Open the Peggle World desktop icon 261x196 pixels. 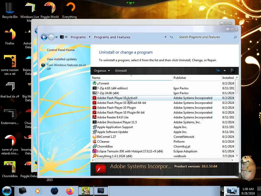click(50, 9)
